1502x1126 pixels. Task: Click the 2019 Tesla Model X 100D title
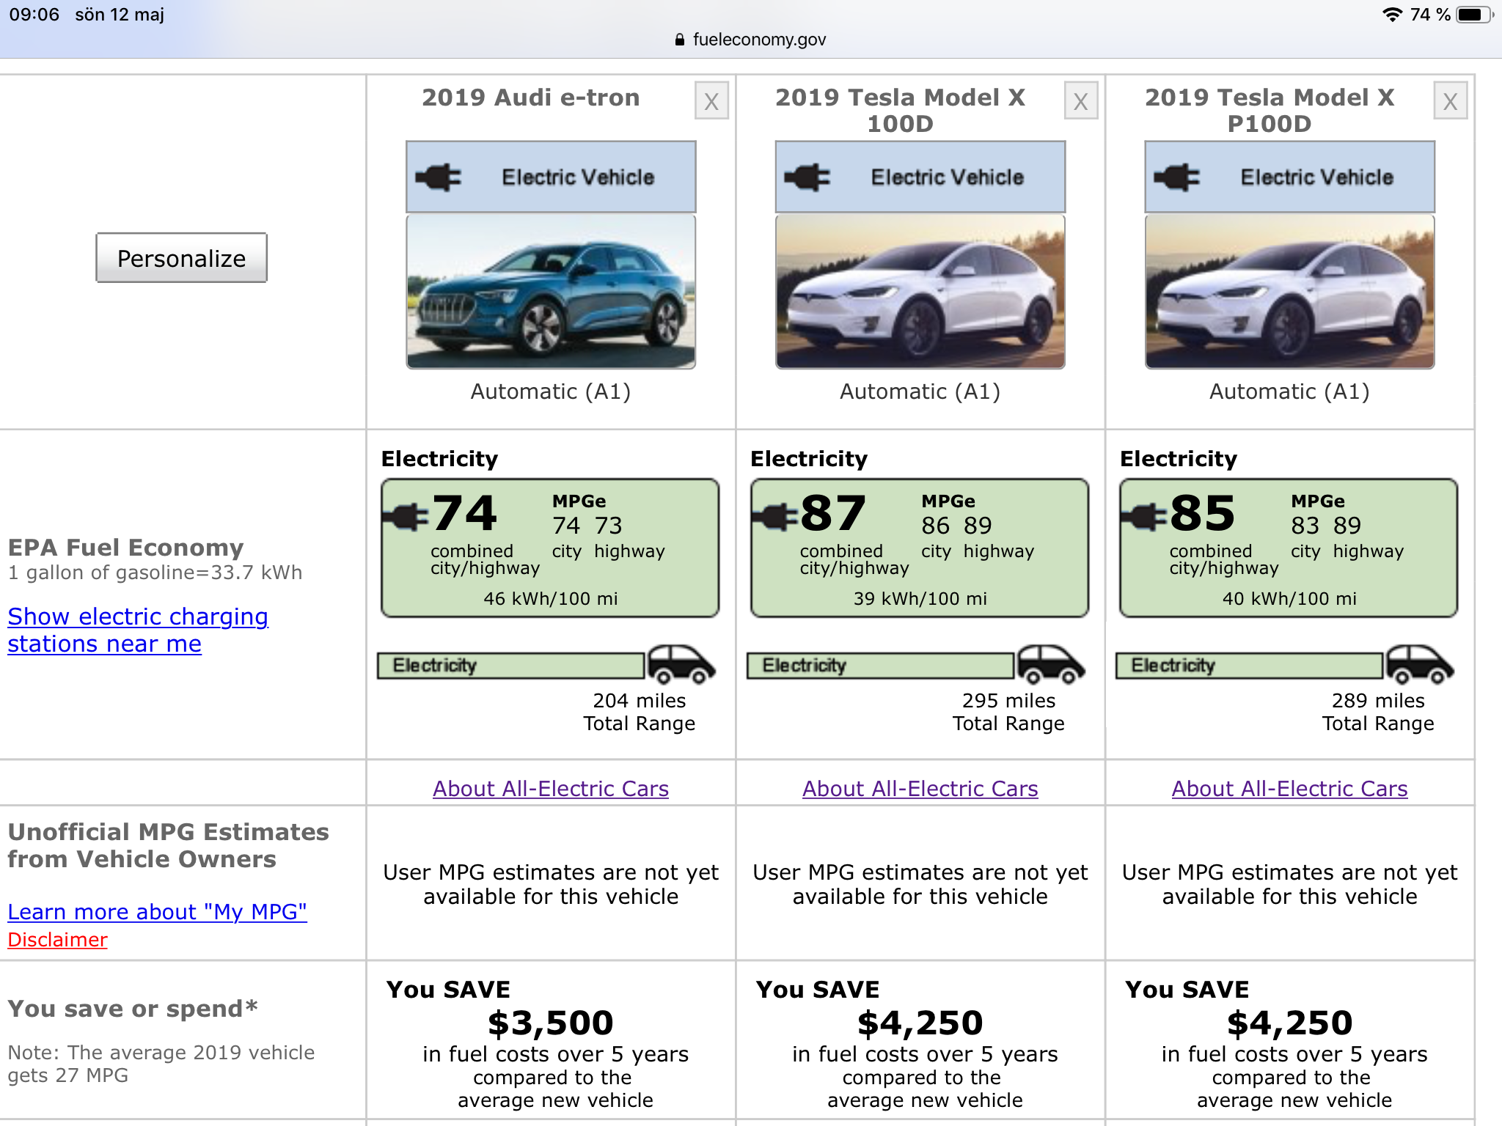point(901,110)
